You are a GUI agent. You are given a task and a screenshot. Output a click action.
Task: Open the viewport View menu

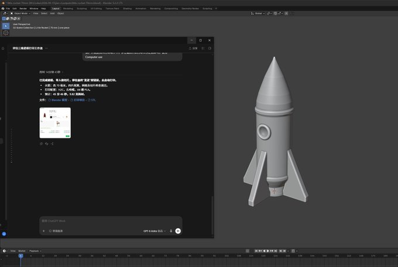pos(36,13)
